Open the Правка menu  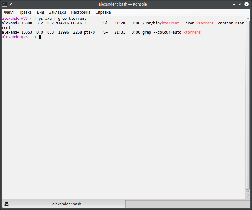pyautogui.click(x=25, y=12)
